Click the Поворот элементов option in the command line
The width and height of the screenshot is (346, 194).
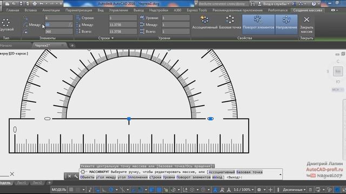tap(194, 177)
